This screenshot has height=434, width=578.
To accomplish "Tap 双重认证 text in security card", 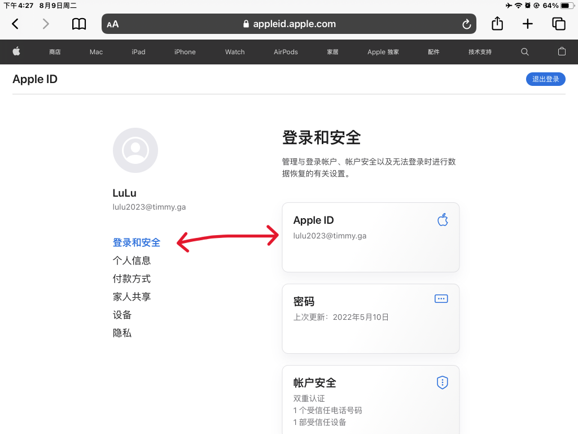I will [x=309, y=398].
